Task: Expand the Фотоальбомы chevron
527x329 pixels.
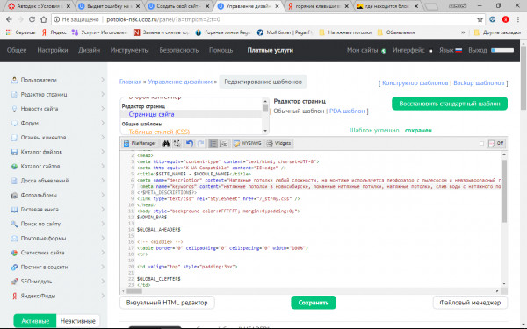Action: pyautogui.click(x=103, y=195)
